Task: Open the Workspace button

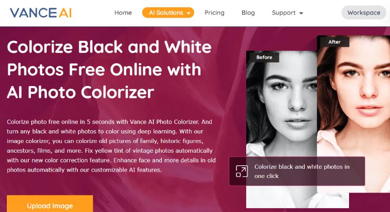Action: (x=364, y=13)
